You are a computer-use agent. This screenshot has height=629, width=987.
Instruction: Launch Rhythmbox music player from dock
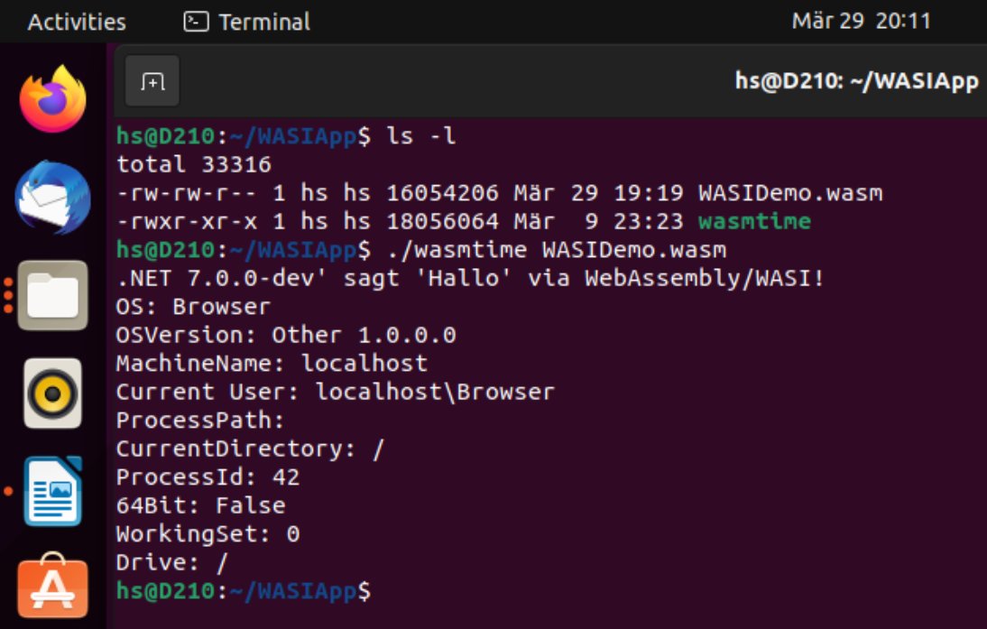[53, 393]
